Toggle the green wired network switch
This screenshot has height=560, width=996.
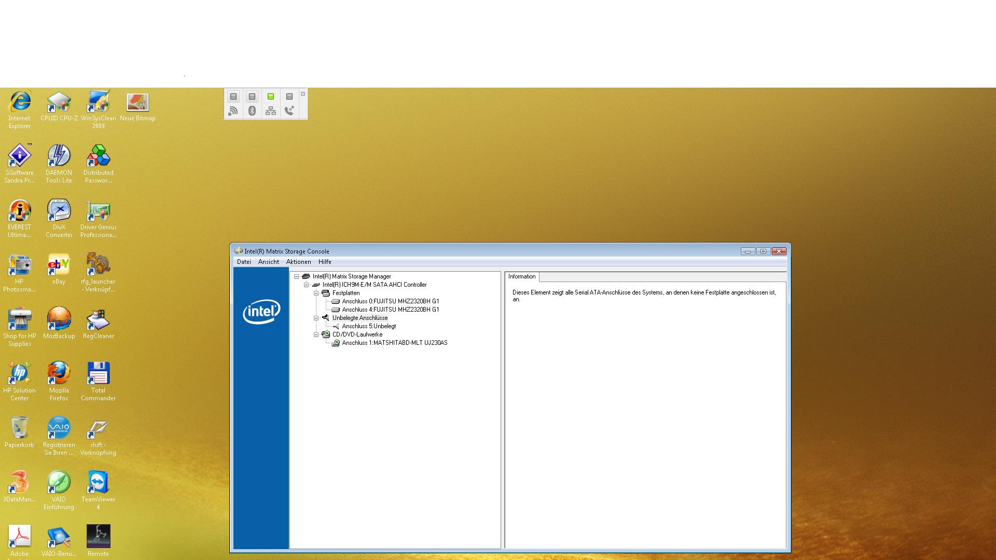tap(271, 97)
